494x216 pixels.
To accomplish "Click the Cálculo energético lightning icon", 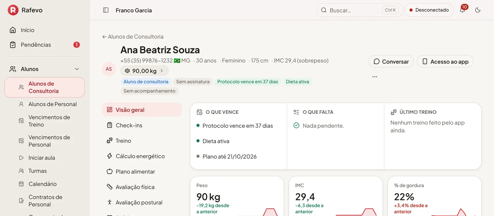I will [x=110, y=156].
